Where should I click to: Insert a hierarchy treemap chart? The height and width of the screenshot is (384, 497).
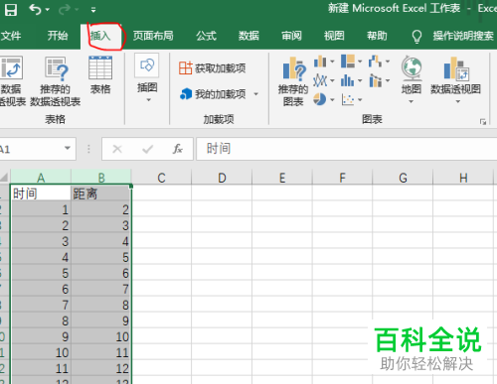coord(348,62)
